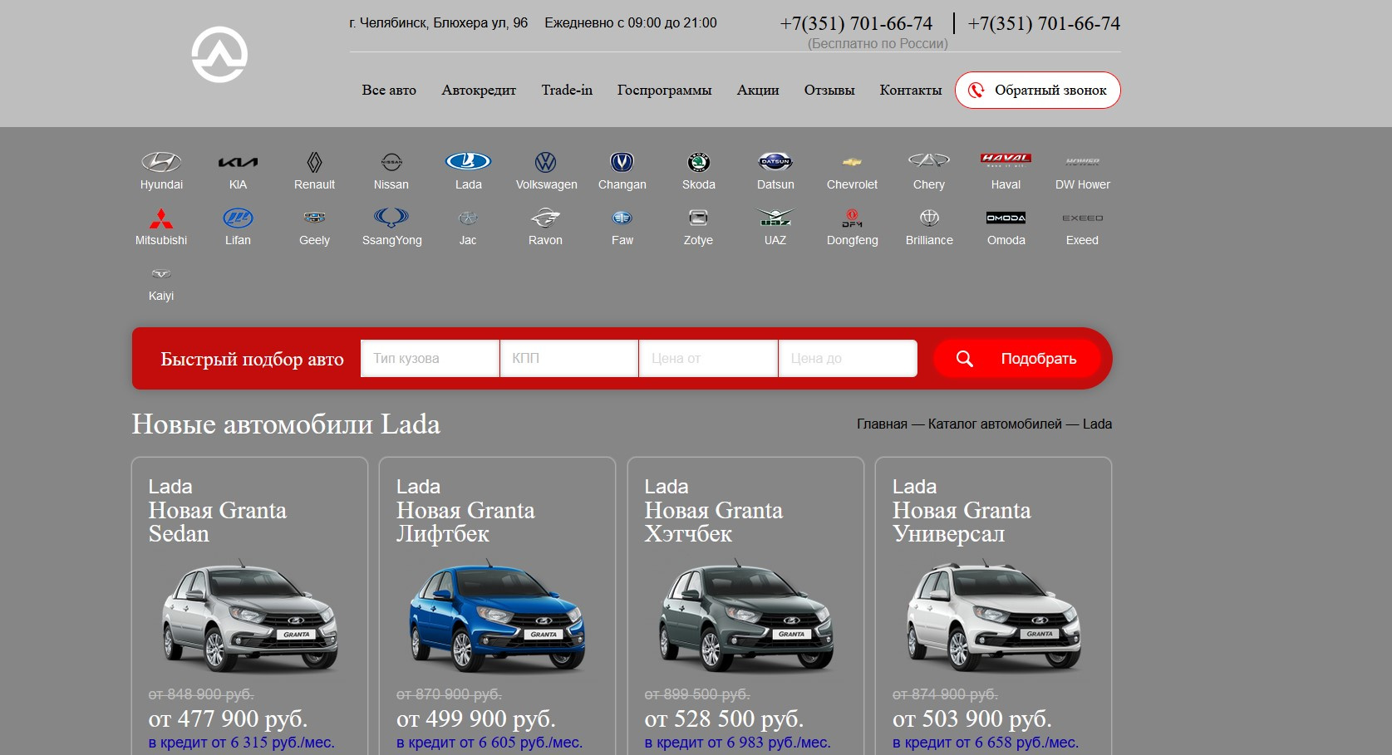Viewport: 1392px width, 755px height.
Task: Navigate to 'Госпрограммы' menu item
Action: click(x=664, y=90)
